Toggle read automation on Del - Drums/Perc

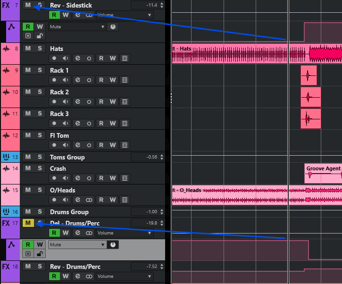click(x=54, y=233)
